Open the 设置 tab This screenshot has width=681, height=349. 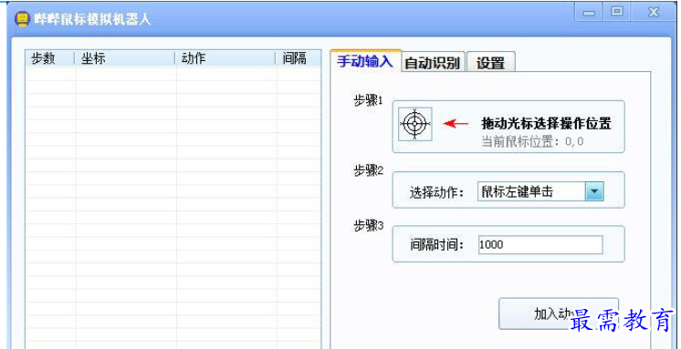(491, 63)
